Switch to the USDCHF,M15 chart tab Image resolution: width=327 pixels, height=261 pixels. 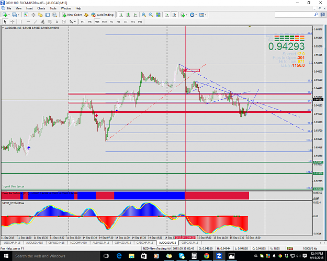[12, 243]
